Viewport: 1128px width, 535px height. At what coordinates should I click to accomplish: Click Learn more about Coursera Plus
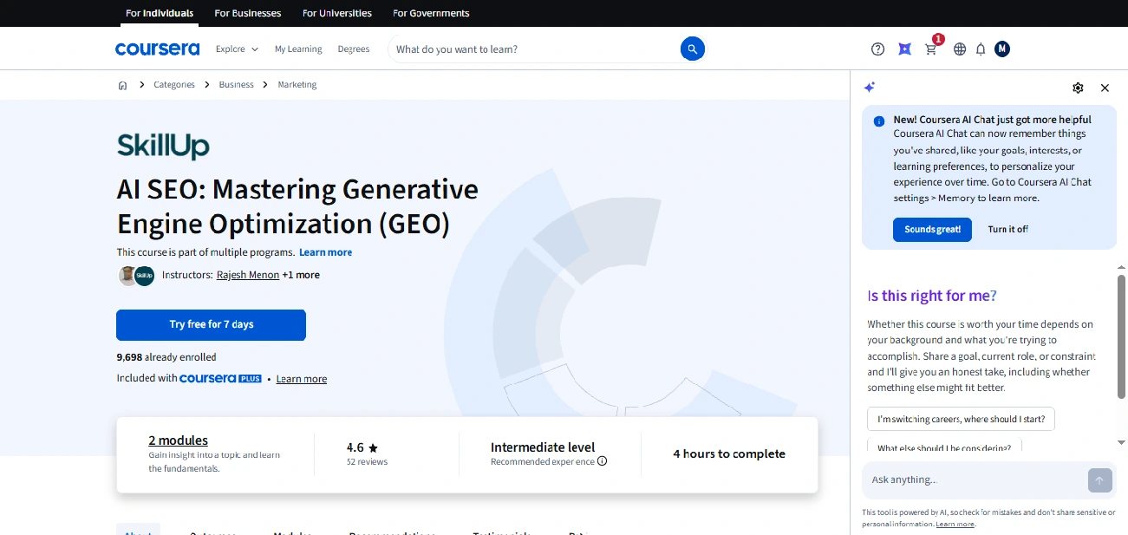point(302,379)
